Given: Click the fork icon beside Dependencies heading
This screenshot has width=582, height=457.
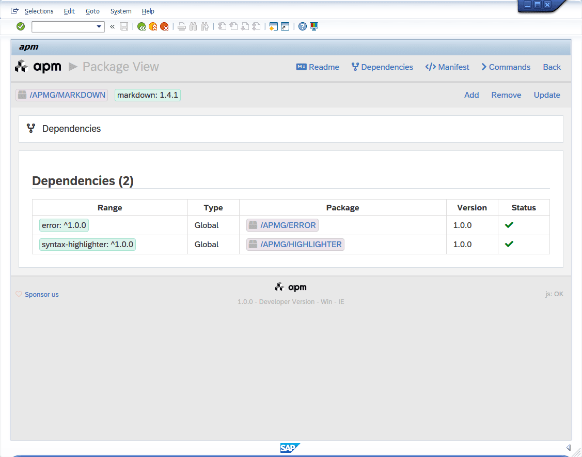Looking at the screenshot, I should point(31,128).
